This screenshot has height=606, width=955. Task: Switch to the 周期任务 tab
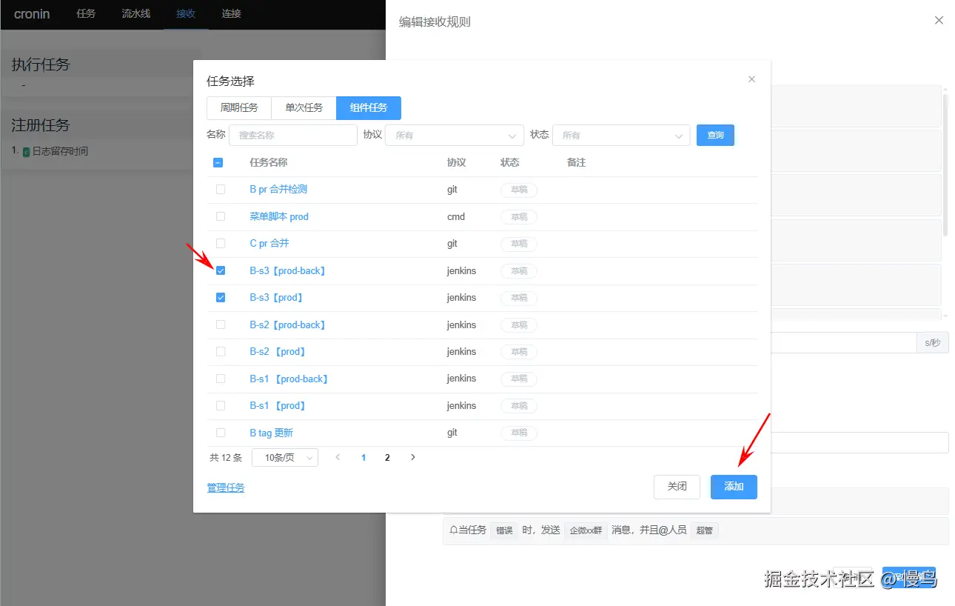[238, 107]
